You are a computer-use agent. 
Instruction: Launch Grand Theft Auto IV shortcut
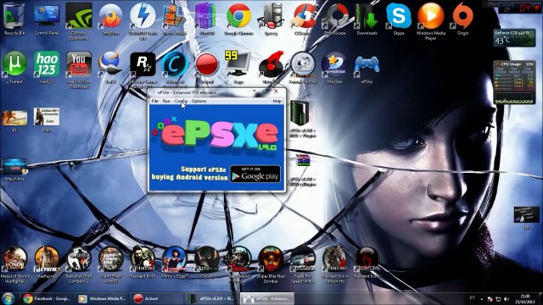(110, 264)
